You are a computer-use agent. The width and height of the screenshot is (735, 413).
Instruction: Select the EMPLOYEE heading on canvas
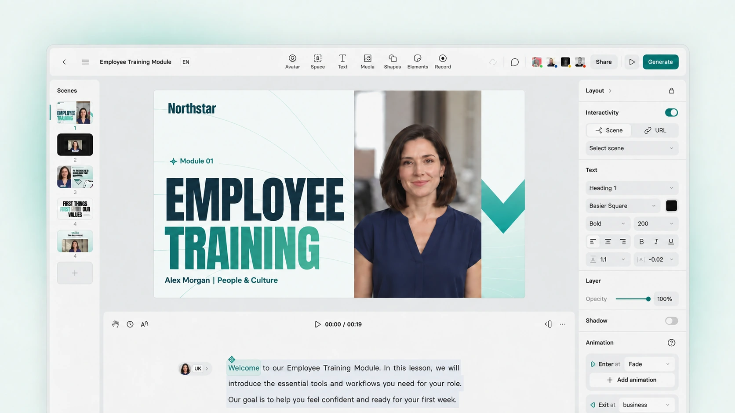pos(254,200)
